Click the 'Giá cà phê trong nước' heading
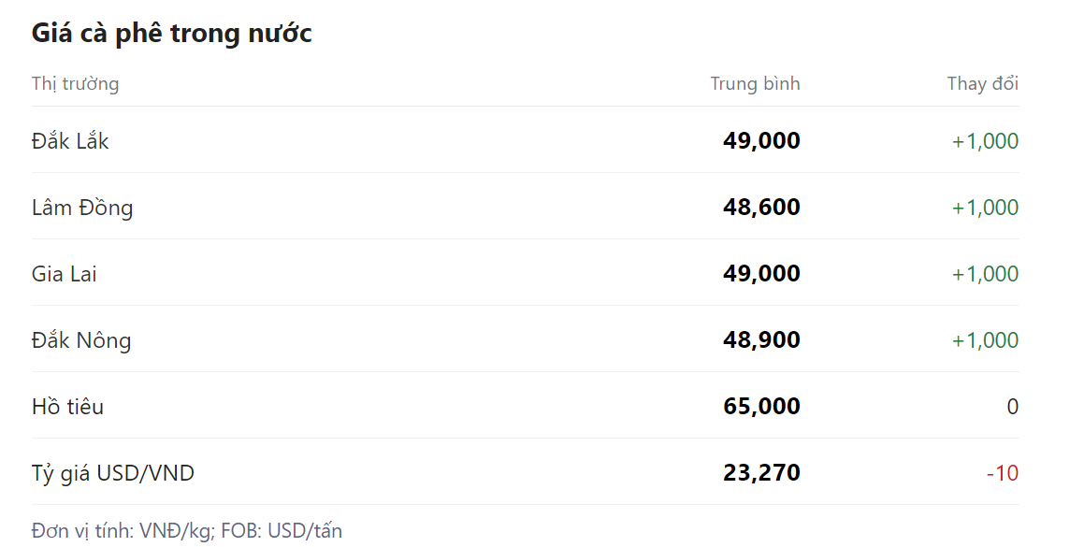 click(x=171, y=34)
